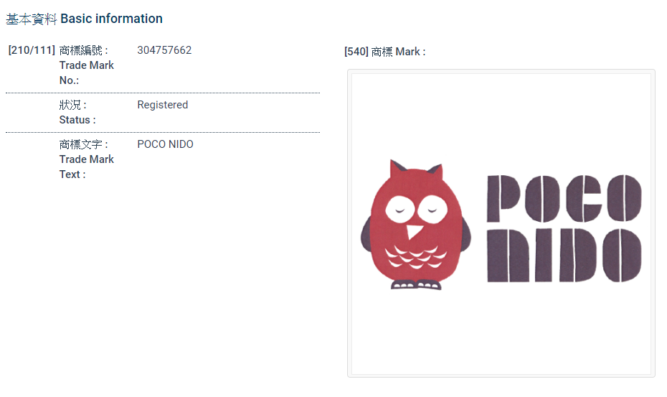Select the trade mark number 304757662
The height and width of the screenshot is (397, 667).
click(164, 50)
